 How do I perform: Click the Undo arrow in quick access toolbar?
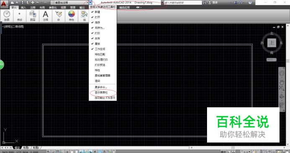(38, 3)
